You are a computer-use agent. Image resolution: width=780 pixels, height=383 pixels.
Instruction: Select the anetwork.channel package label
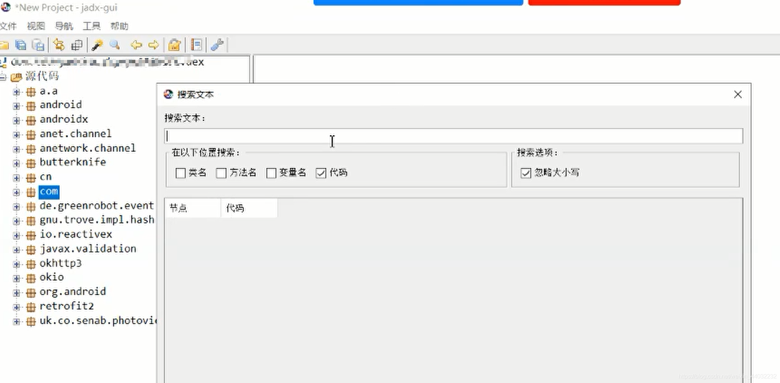[x=88, y=148]
